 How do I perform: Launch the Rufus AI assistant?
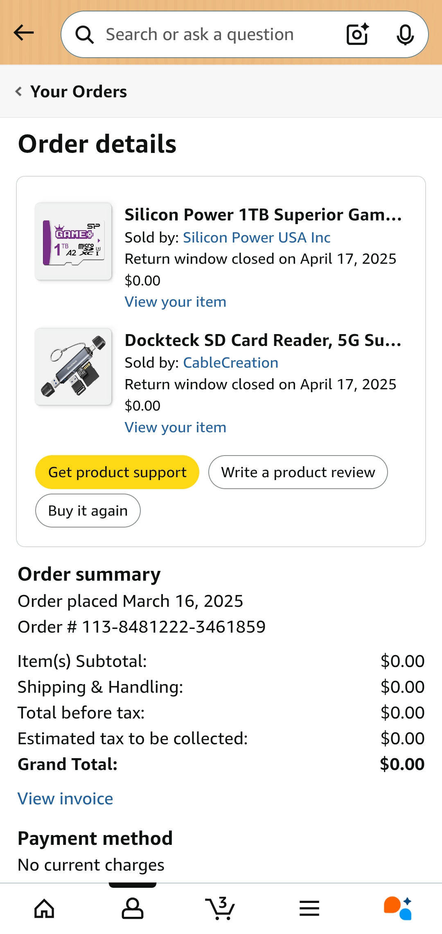tap(397, 908)
